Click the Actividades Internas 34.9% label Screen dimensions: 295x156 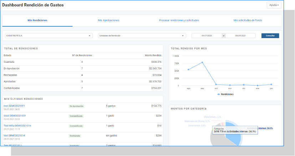tap(260, 128)
